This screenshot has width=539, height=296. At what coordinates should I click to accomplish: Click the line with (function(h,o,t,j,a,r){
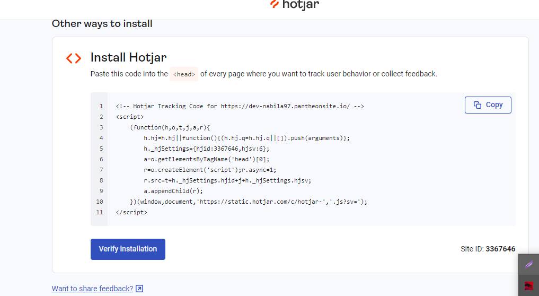[170, 127]
